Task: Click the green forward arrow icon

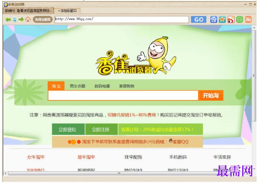Action: [x=21, y=20]
